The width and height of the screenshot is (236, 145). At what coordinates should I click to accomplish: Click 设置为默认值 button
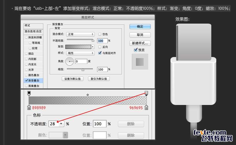(73, 79)
